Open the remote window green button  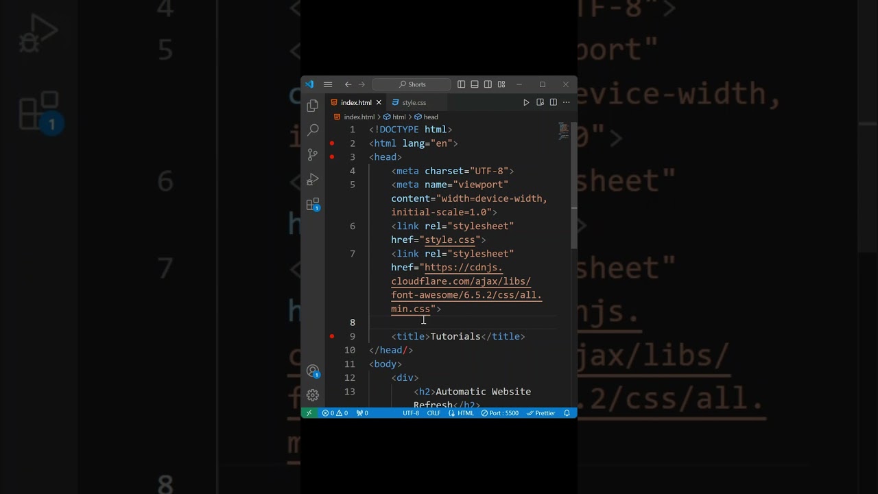pos(309,413)
